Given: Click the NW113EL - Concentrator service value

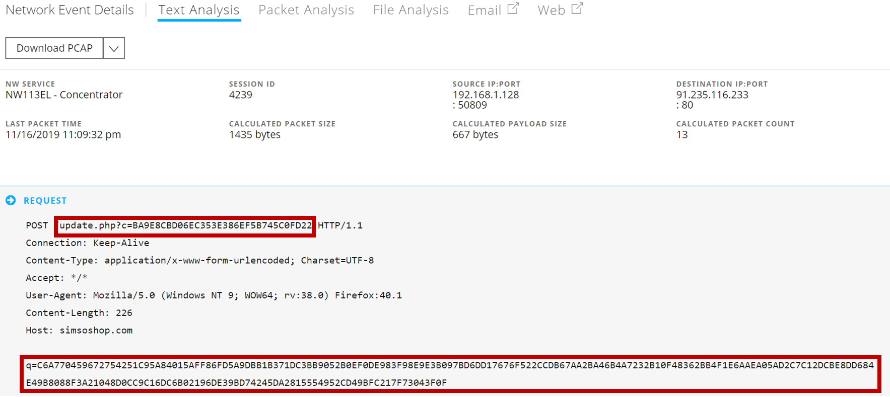Looking at the screenshot, I should pos(64,95).
